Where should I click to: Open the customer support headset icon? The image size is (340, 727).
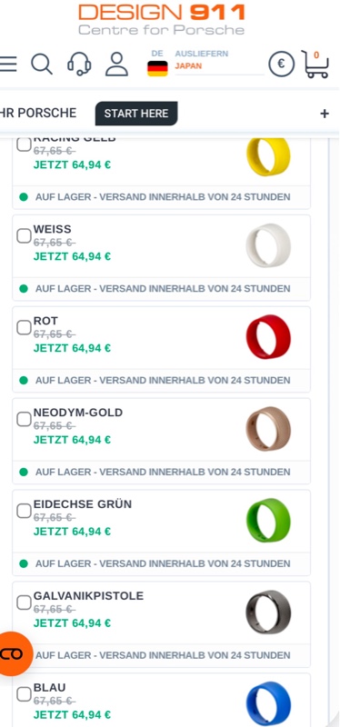[79, 64]
